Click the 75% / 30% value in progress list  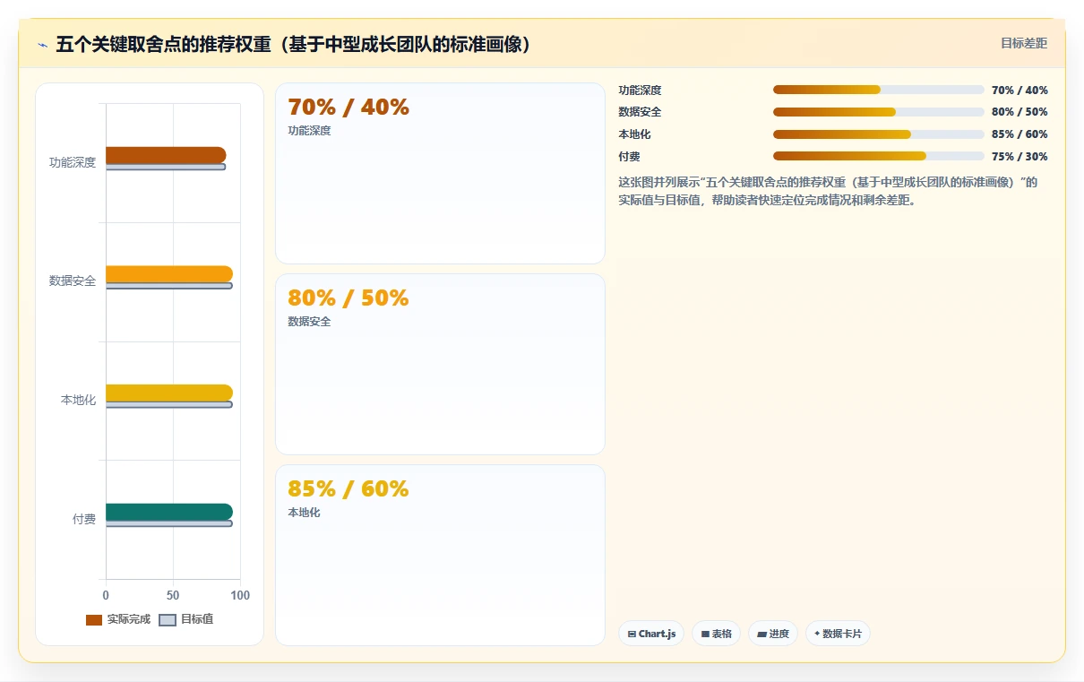click(x=1019, y=156)
